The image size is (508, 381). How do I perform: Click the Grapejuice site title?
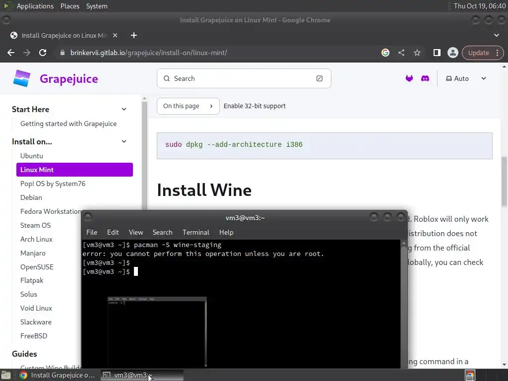[x=68, y=79]
